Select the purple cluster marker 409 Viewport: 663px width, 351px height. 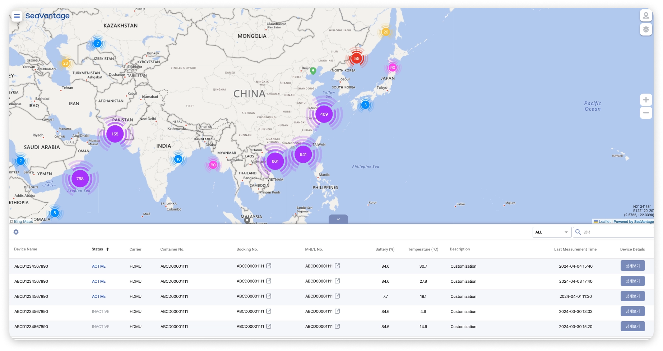click(324, 114)
